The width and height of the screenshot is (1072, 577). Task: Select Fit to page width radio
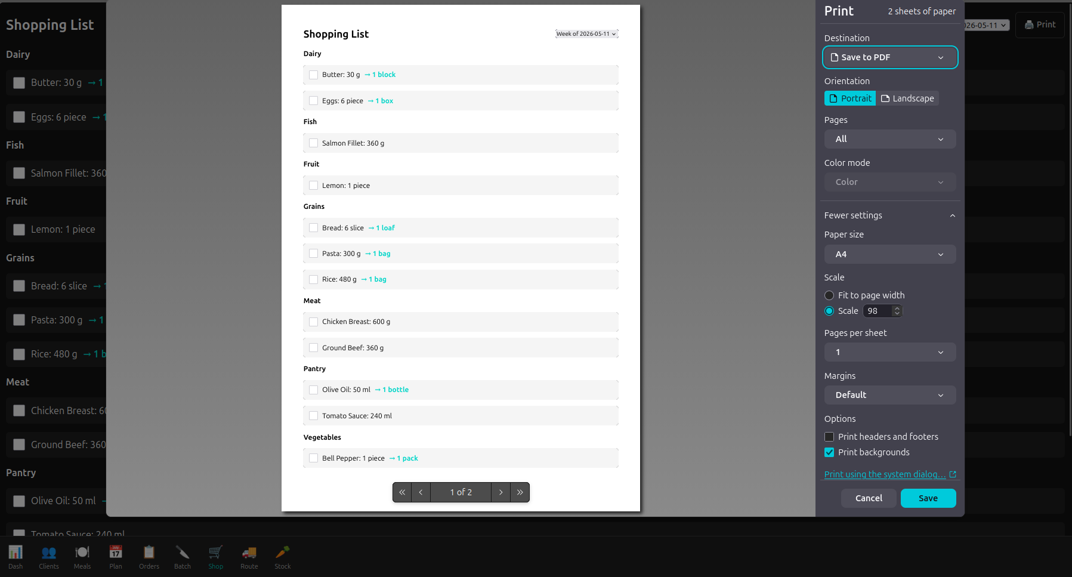click(829, 295)
